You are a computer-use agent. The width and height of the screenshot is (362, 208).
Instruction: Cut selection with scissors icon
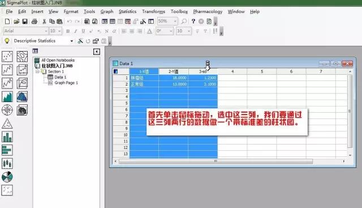pos(44,22)
